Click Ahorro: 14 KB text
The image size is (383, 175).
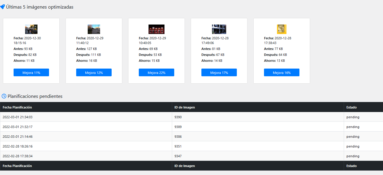click(212, 61)
